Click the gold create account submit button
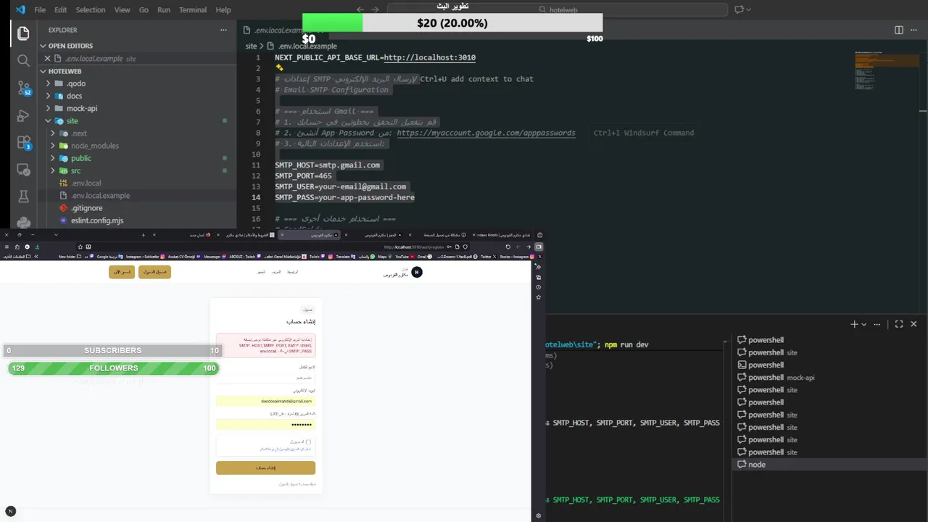928x522 pixels. pyautogui.click(x=265, y=468)
